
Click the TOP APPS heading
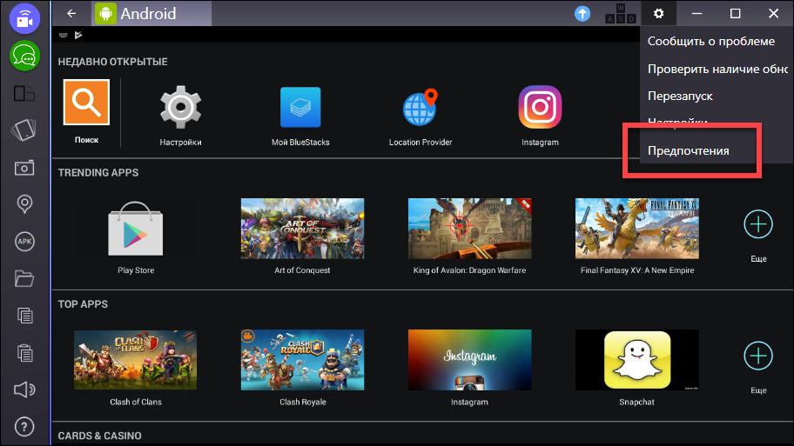click(83, 304)
